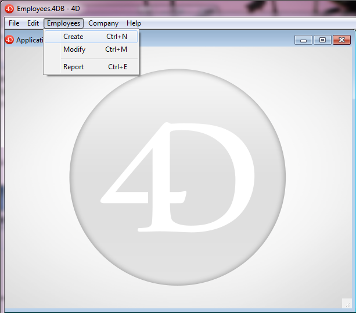Expand the Company menu
The image size is (356, 313).
(103, 23)
